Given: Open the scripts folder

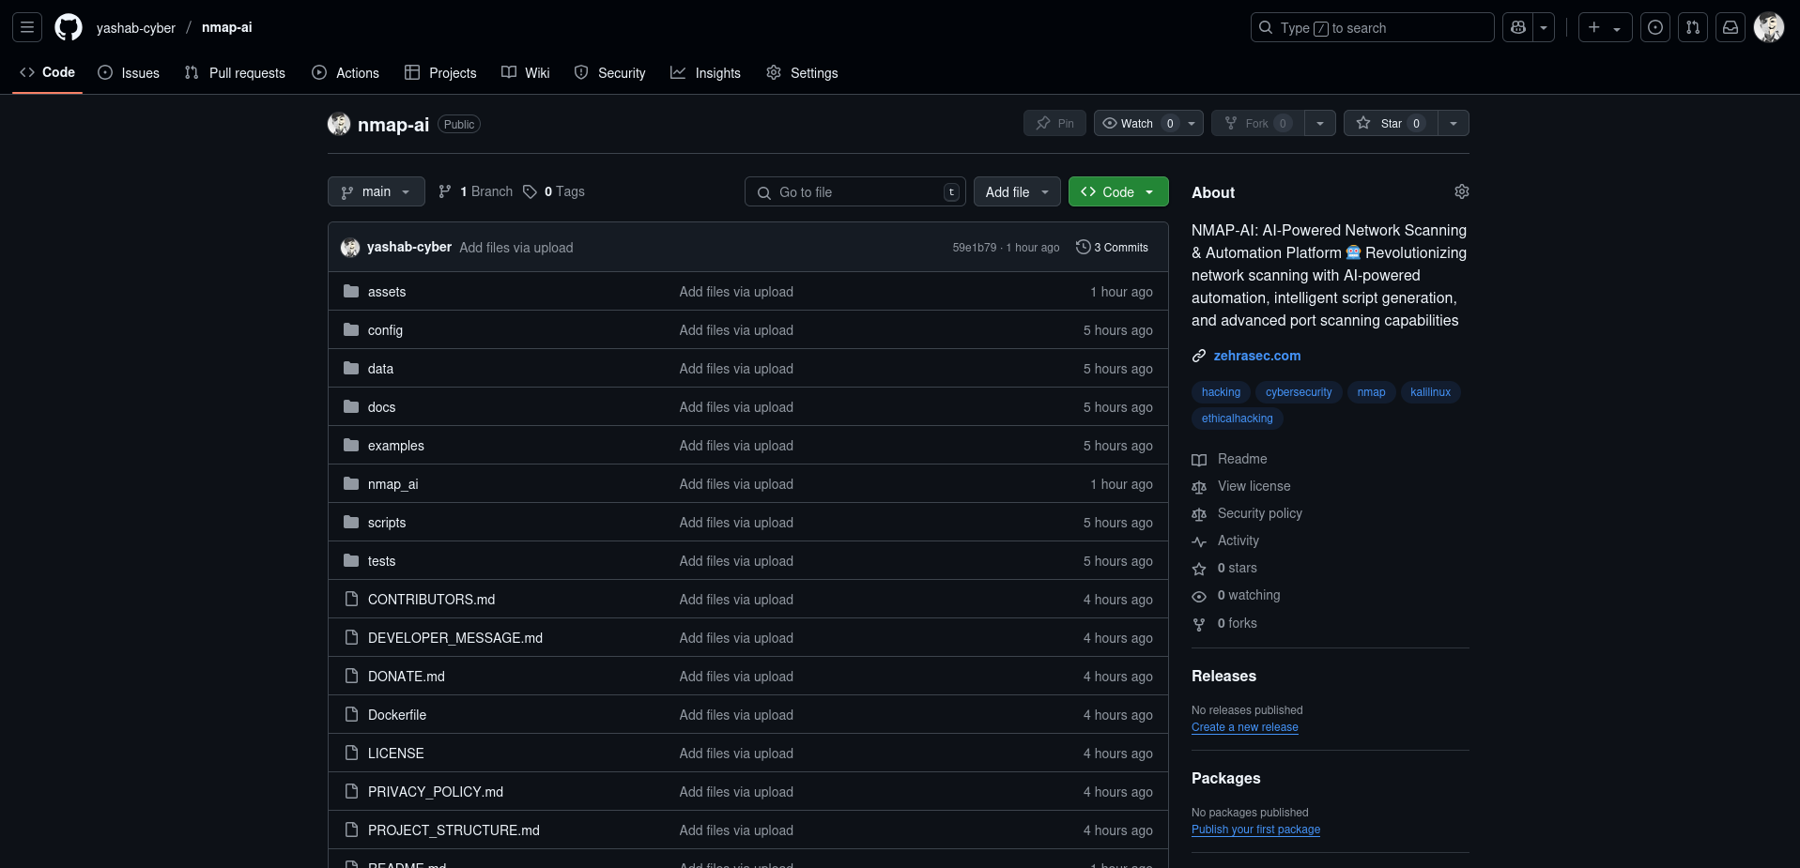Looking at the screenshot, I should pos(387,523).
